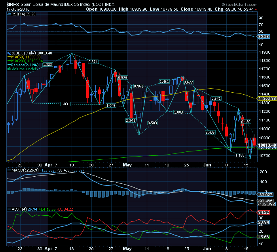The width and height of the screenshot is (277, 252).
Task: Click the 15.66 green +DI value tag
Action: pyautogui.click(x=264, y=237)
